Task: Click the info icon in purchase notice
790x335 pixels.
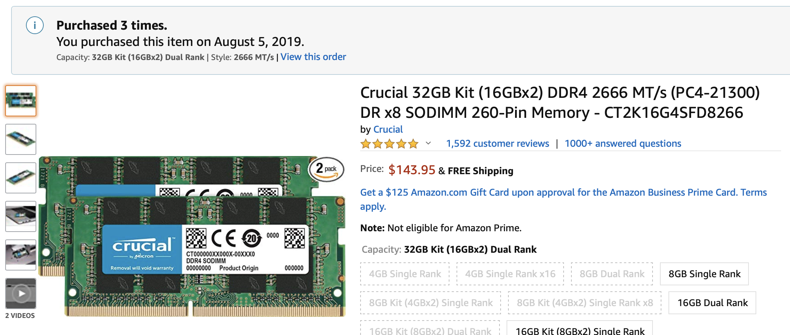Action: pos(35,25)
